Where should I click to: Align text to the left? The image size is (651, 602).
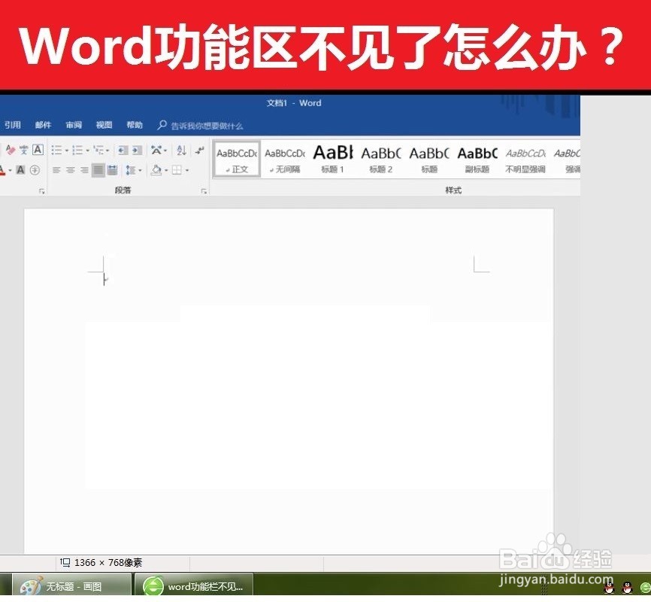click(56, 170)
